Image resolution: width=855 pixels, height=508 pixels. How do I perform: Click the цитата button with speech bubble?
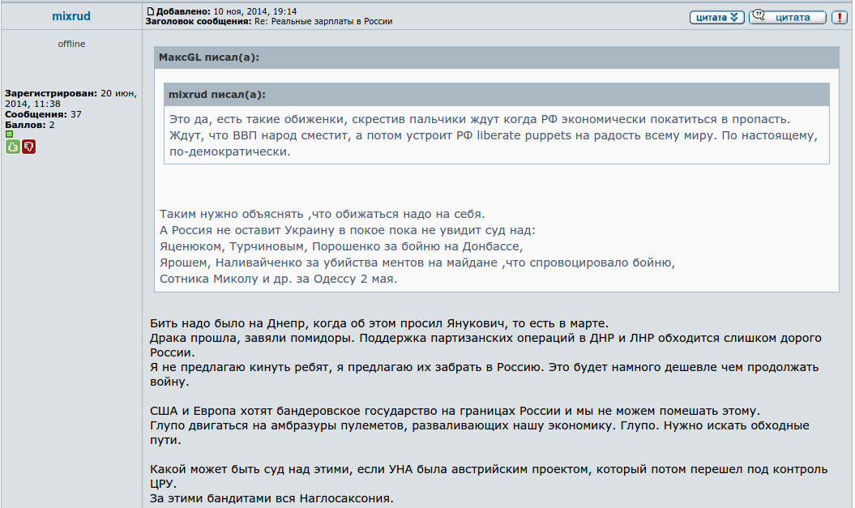coord(788,18)
